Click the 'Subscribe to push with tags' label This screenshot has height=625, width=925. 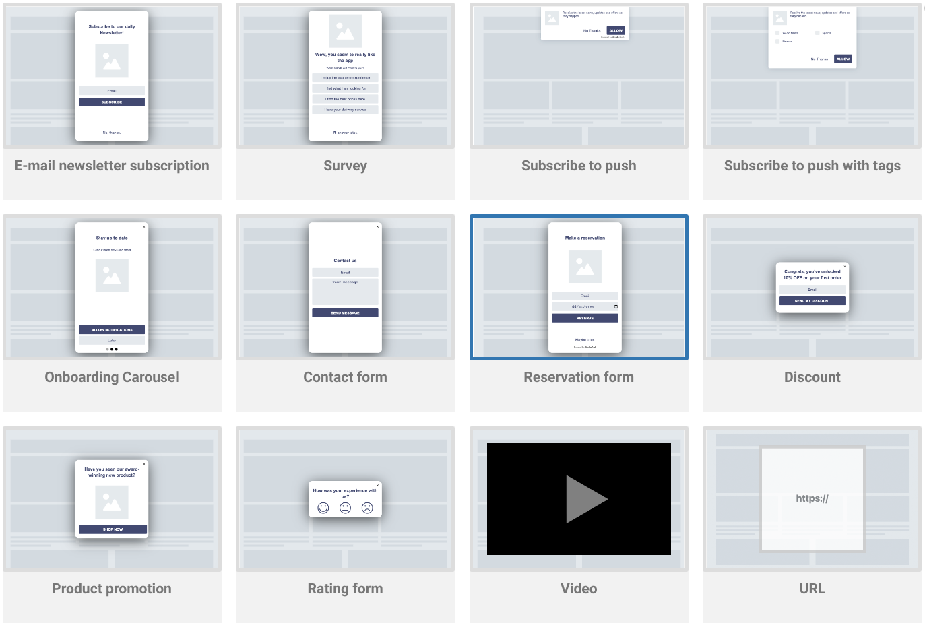812,166
